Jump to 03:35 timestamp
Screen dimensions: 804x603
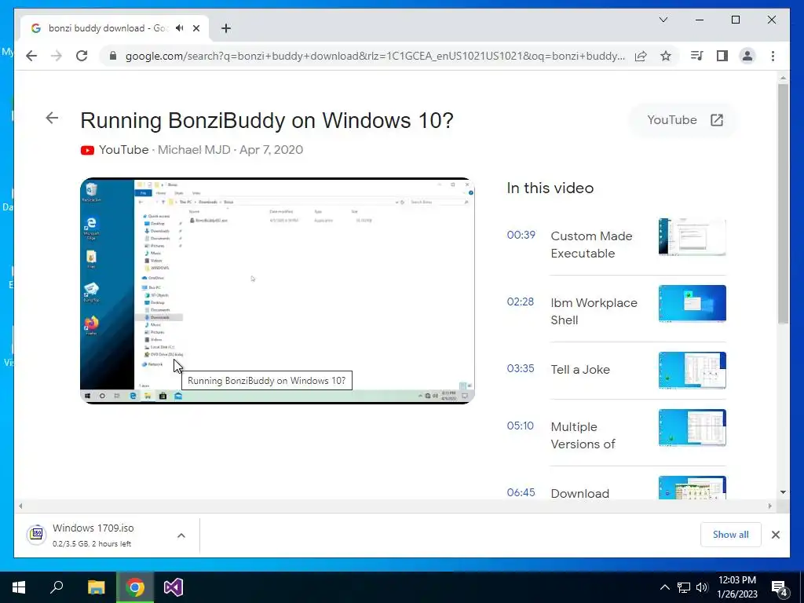point(521,368)
